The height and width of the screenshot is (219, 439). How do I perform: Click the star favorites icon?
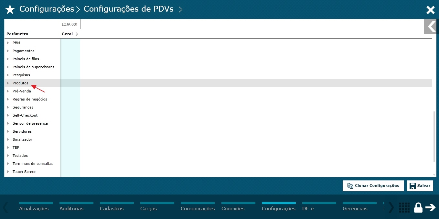[10, 10]
